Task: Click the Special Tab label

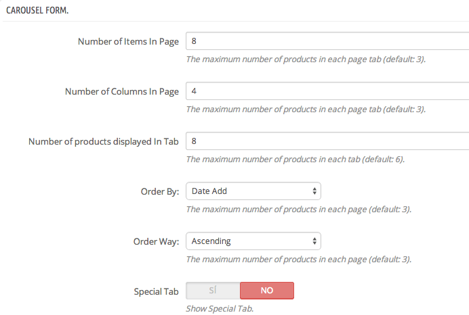Action: 156,291
